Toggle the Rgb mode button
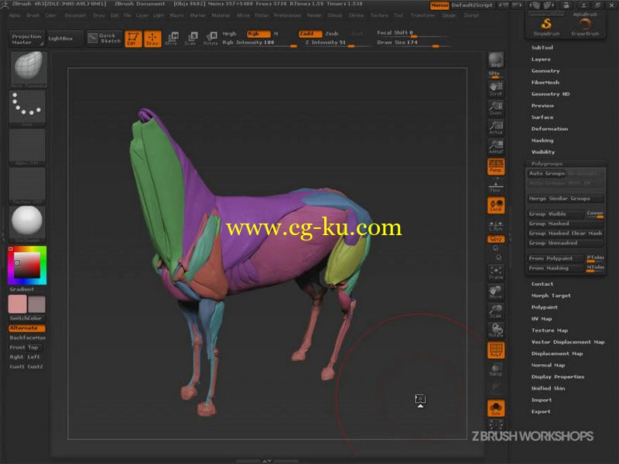Viewport: 619px width, 464px height. tap(258, 33)
